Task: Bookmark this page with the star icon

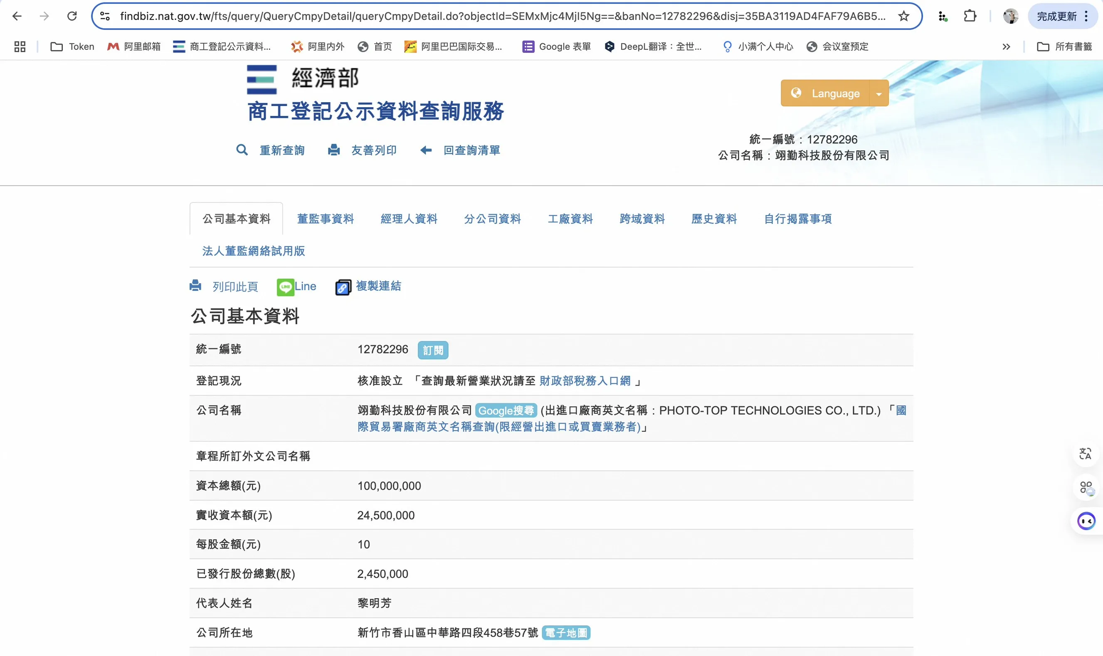Action: click(x=903, y=16)
